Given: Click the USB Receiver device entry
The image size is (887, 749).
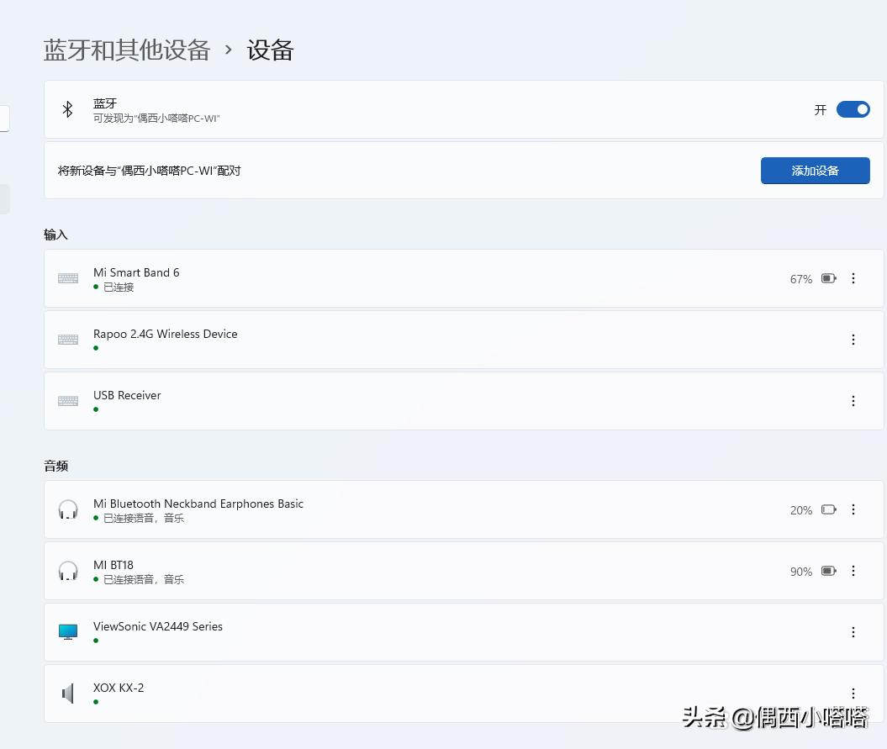Looking at the screenshot, I should click(x=336, y=401).
